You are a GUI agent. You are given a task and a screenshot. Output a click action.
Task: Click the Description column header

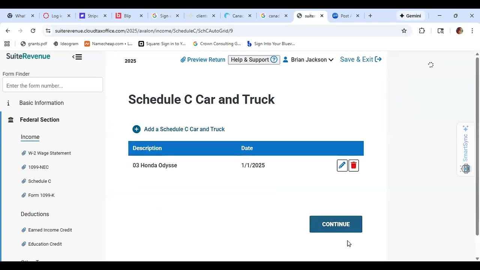[x=147, y=148]
